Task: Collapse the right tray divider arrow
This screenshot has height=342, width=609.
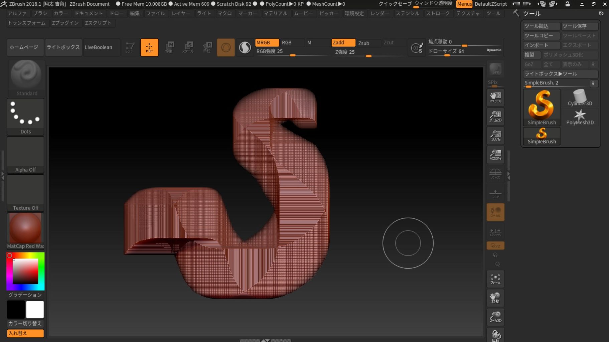Action: coord(508,175)
